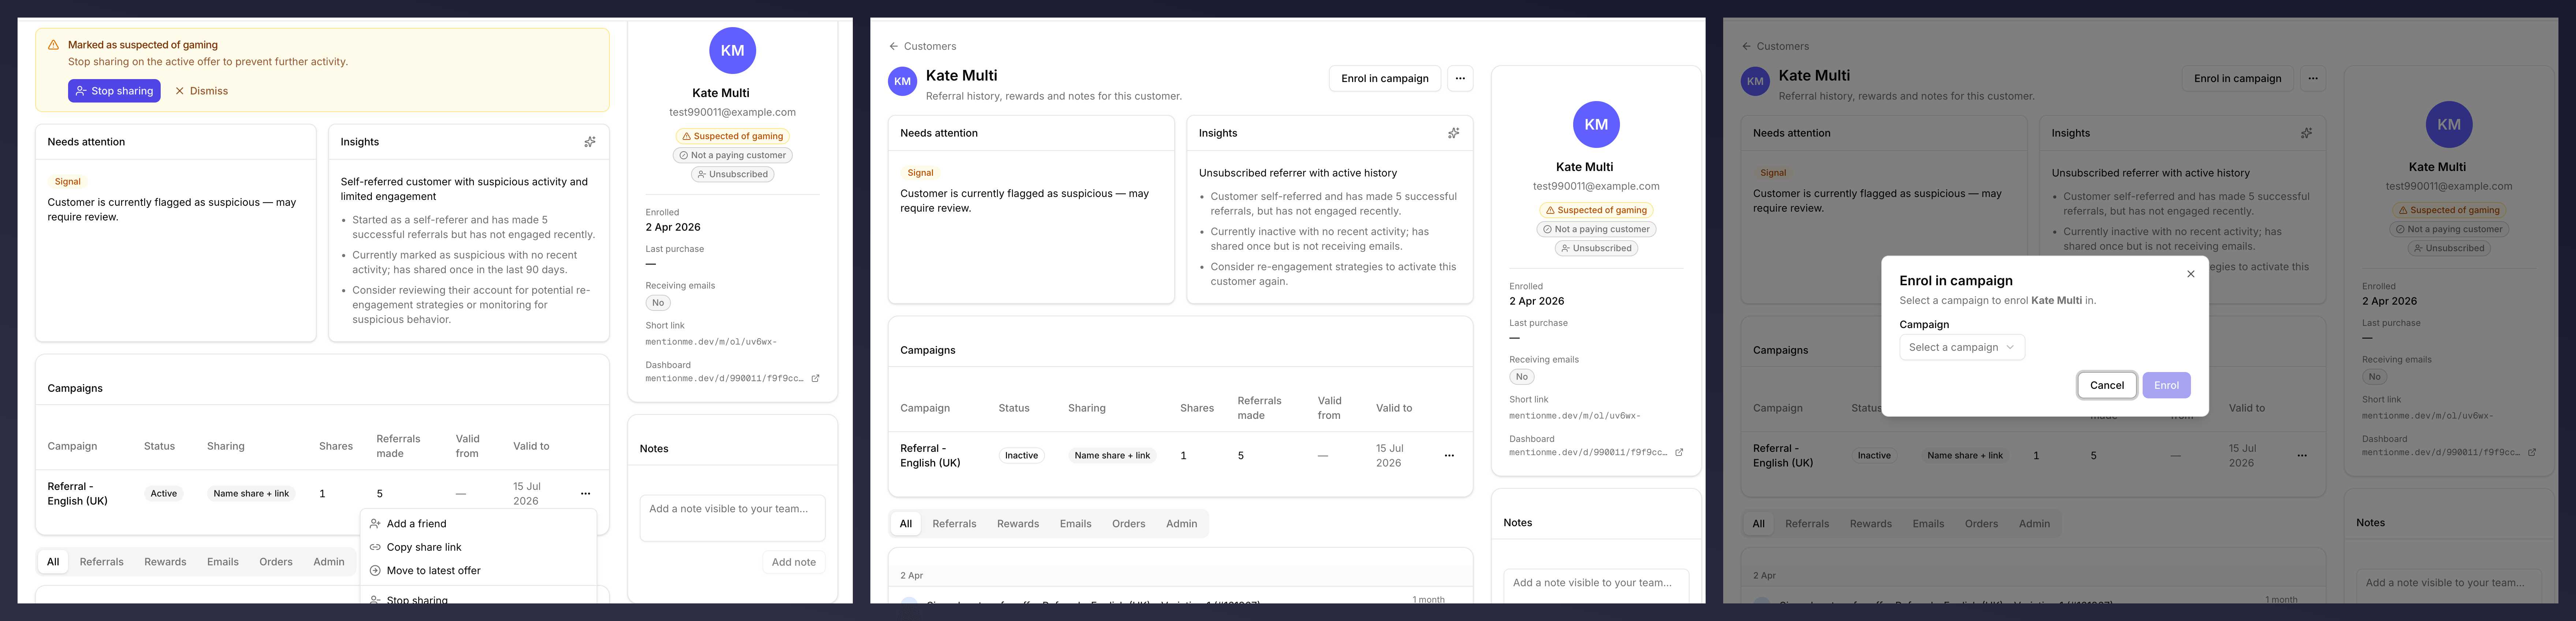Click dimmed notes field in right screenshot
Image resolution: width=2576 pixels, height=621 pixels.
[x=2449, y=585]
